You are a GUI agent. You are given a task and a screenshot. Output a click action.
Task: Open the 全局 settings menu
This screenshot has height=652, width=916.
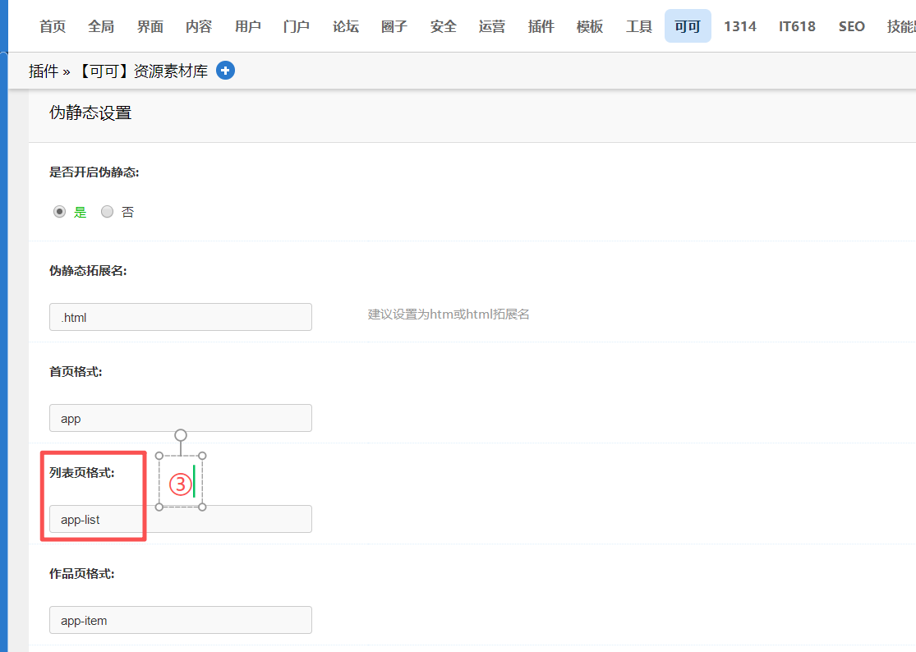[101, 25]
